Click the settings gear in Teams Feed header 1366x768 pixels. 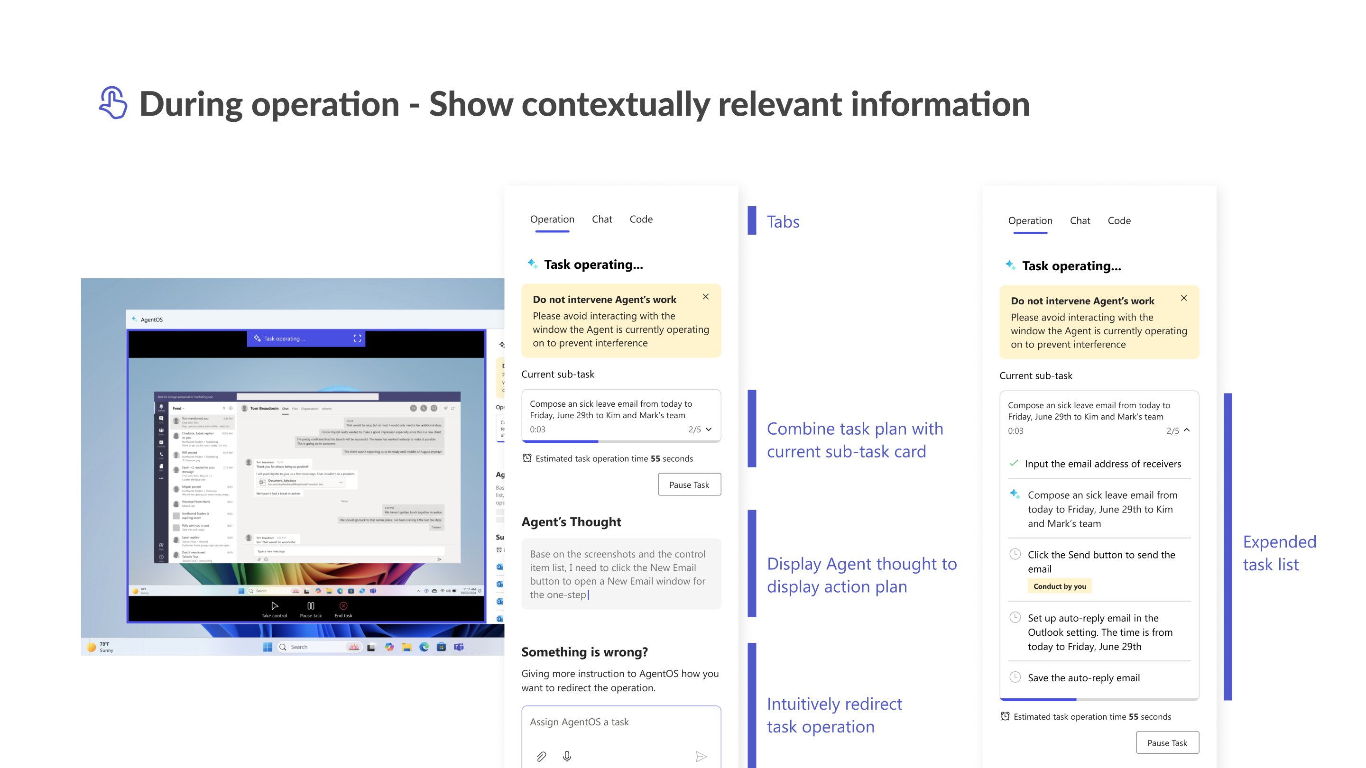[231, 408]
